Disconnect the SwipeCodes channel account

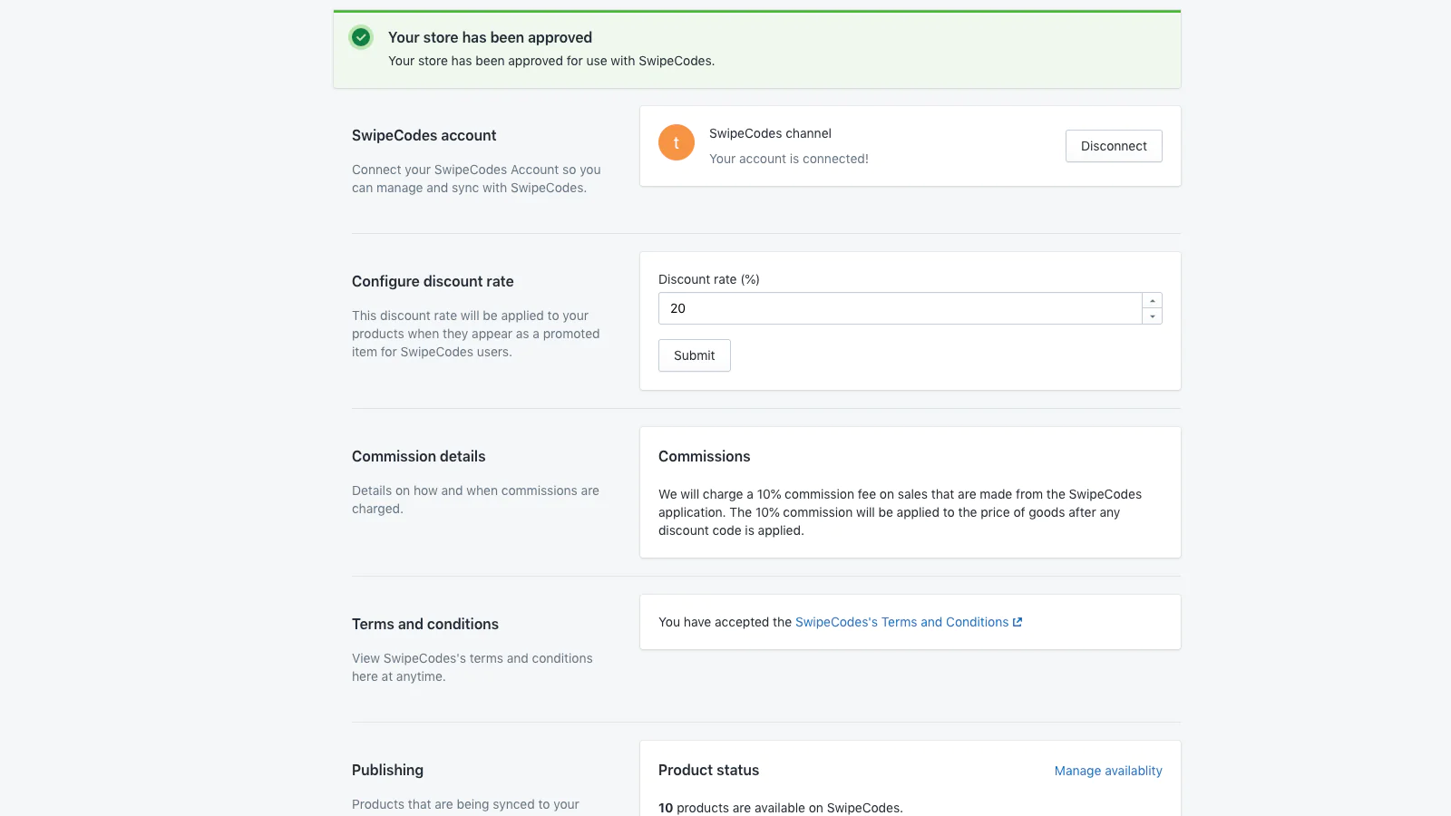click(x=1114, y=146)
